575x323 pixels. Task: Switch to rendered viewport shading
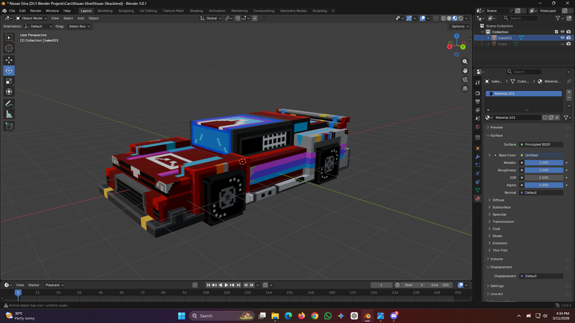(x=461, y=18)
